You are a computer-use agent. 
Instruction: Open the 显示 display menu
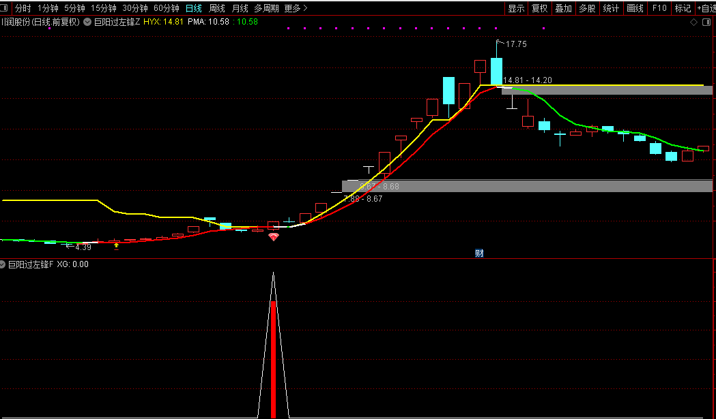pyautogui.click(x=516, y=8)
